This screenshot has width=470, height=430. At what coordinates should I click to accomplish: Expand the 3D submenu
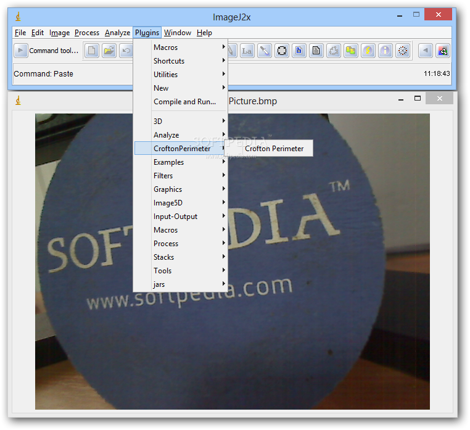coord(181,121)
